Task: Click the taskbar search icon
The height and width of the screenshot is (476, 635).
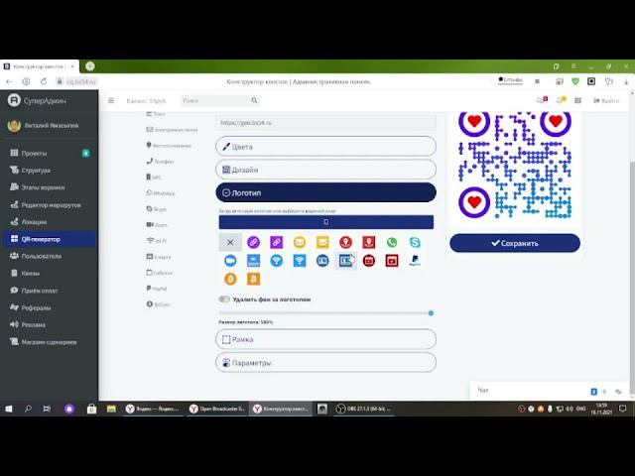Action: click(x=28, y=409)
